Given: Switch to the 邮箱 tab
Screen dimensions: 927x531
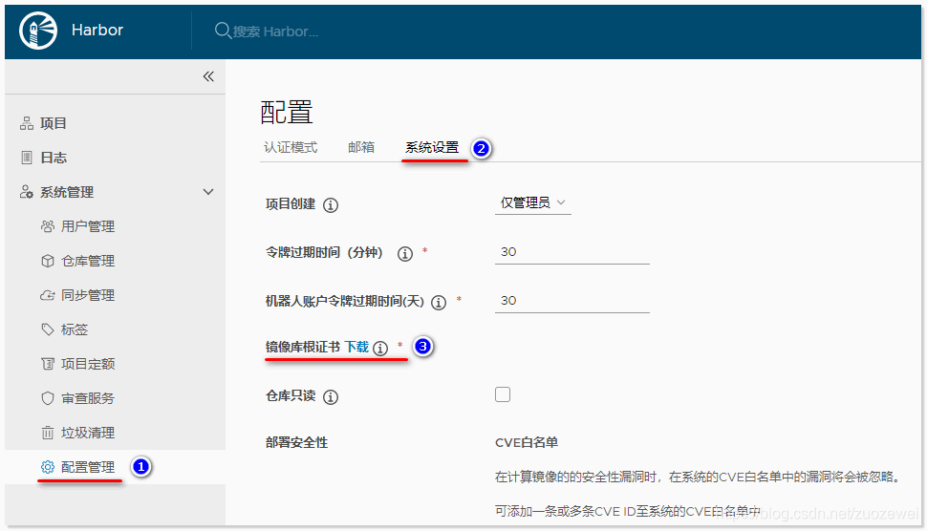Looking at the screenshot, I should pos(361,147).
